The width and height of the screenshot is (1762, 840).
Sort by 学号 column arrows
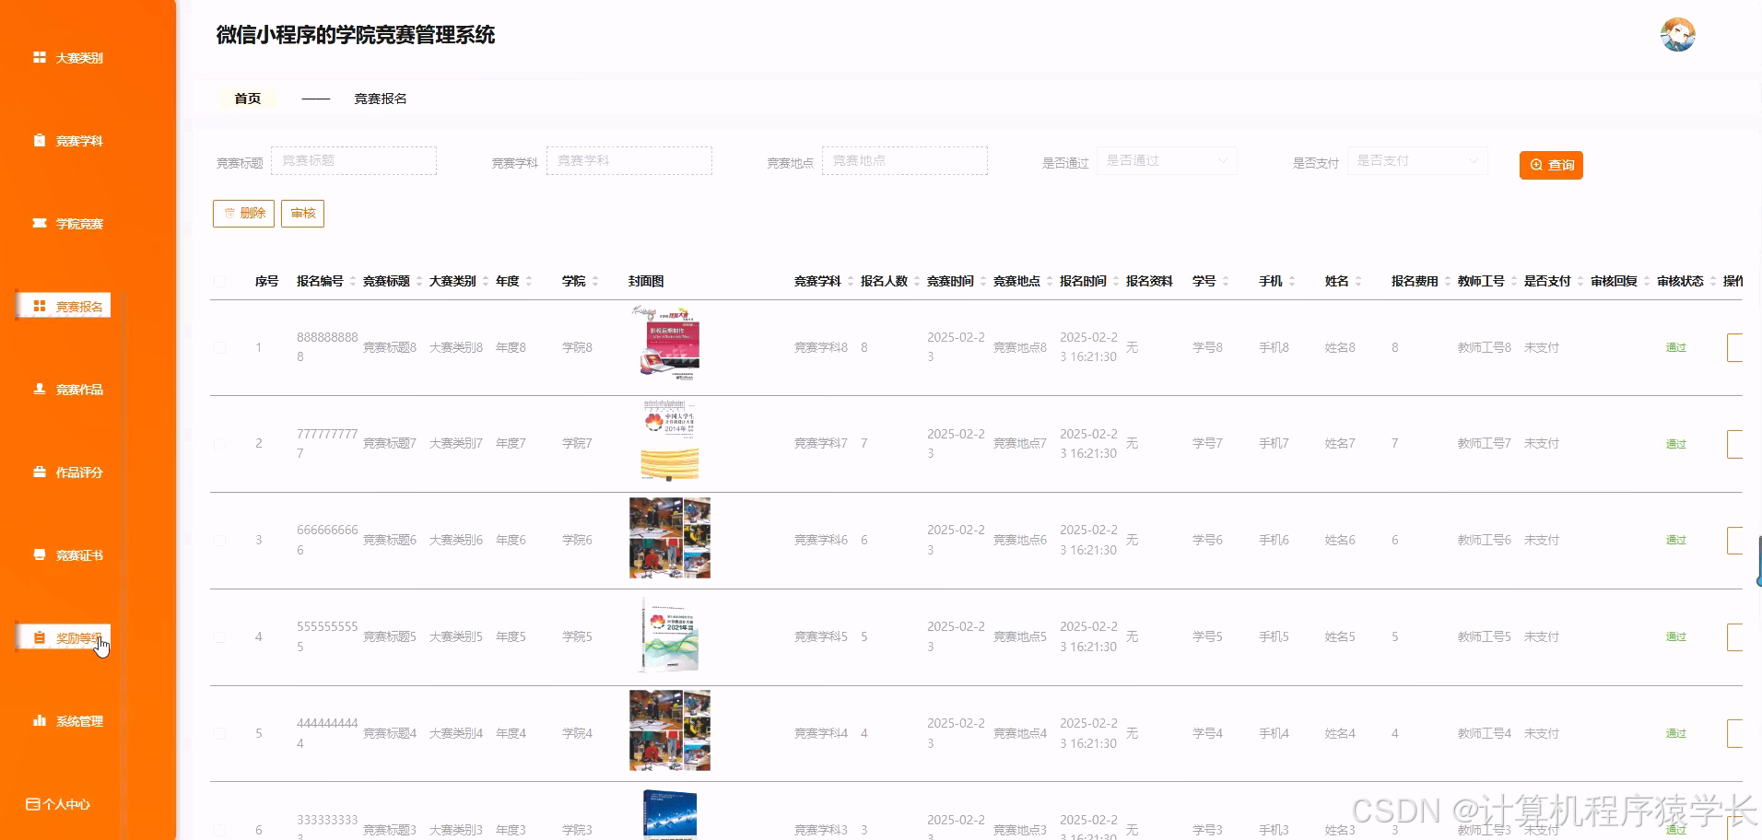coord(1226,281)
